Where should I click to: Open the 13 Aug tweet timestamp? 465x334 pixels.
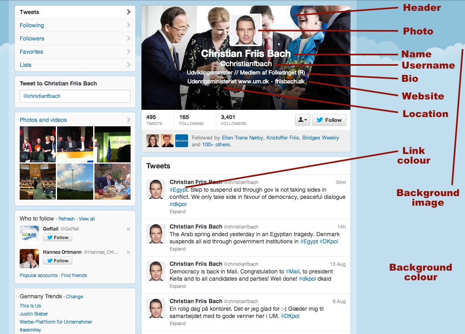pyautogui.click(x=338, y=264)
